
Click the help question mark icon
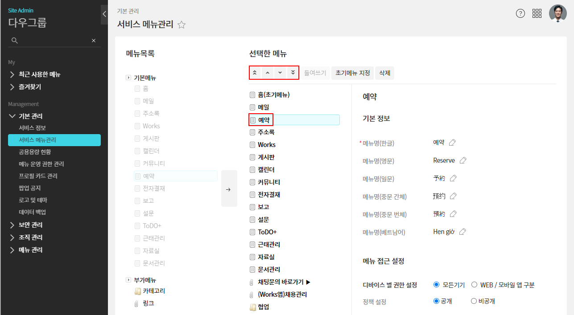[x=520, y=13]
